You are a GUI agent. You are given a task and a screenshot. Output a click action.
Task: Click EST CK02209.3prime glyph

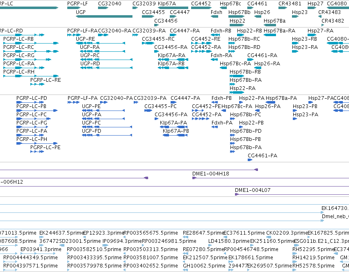click(269, 237)
